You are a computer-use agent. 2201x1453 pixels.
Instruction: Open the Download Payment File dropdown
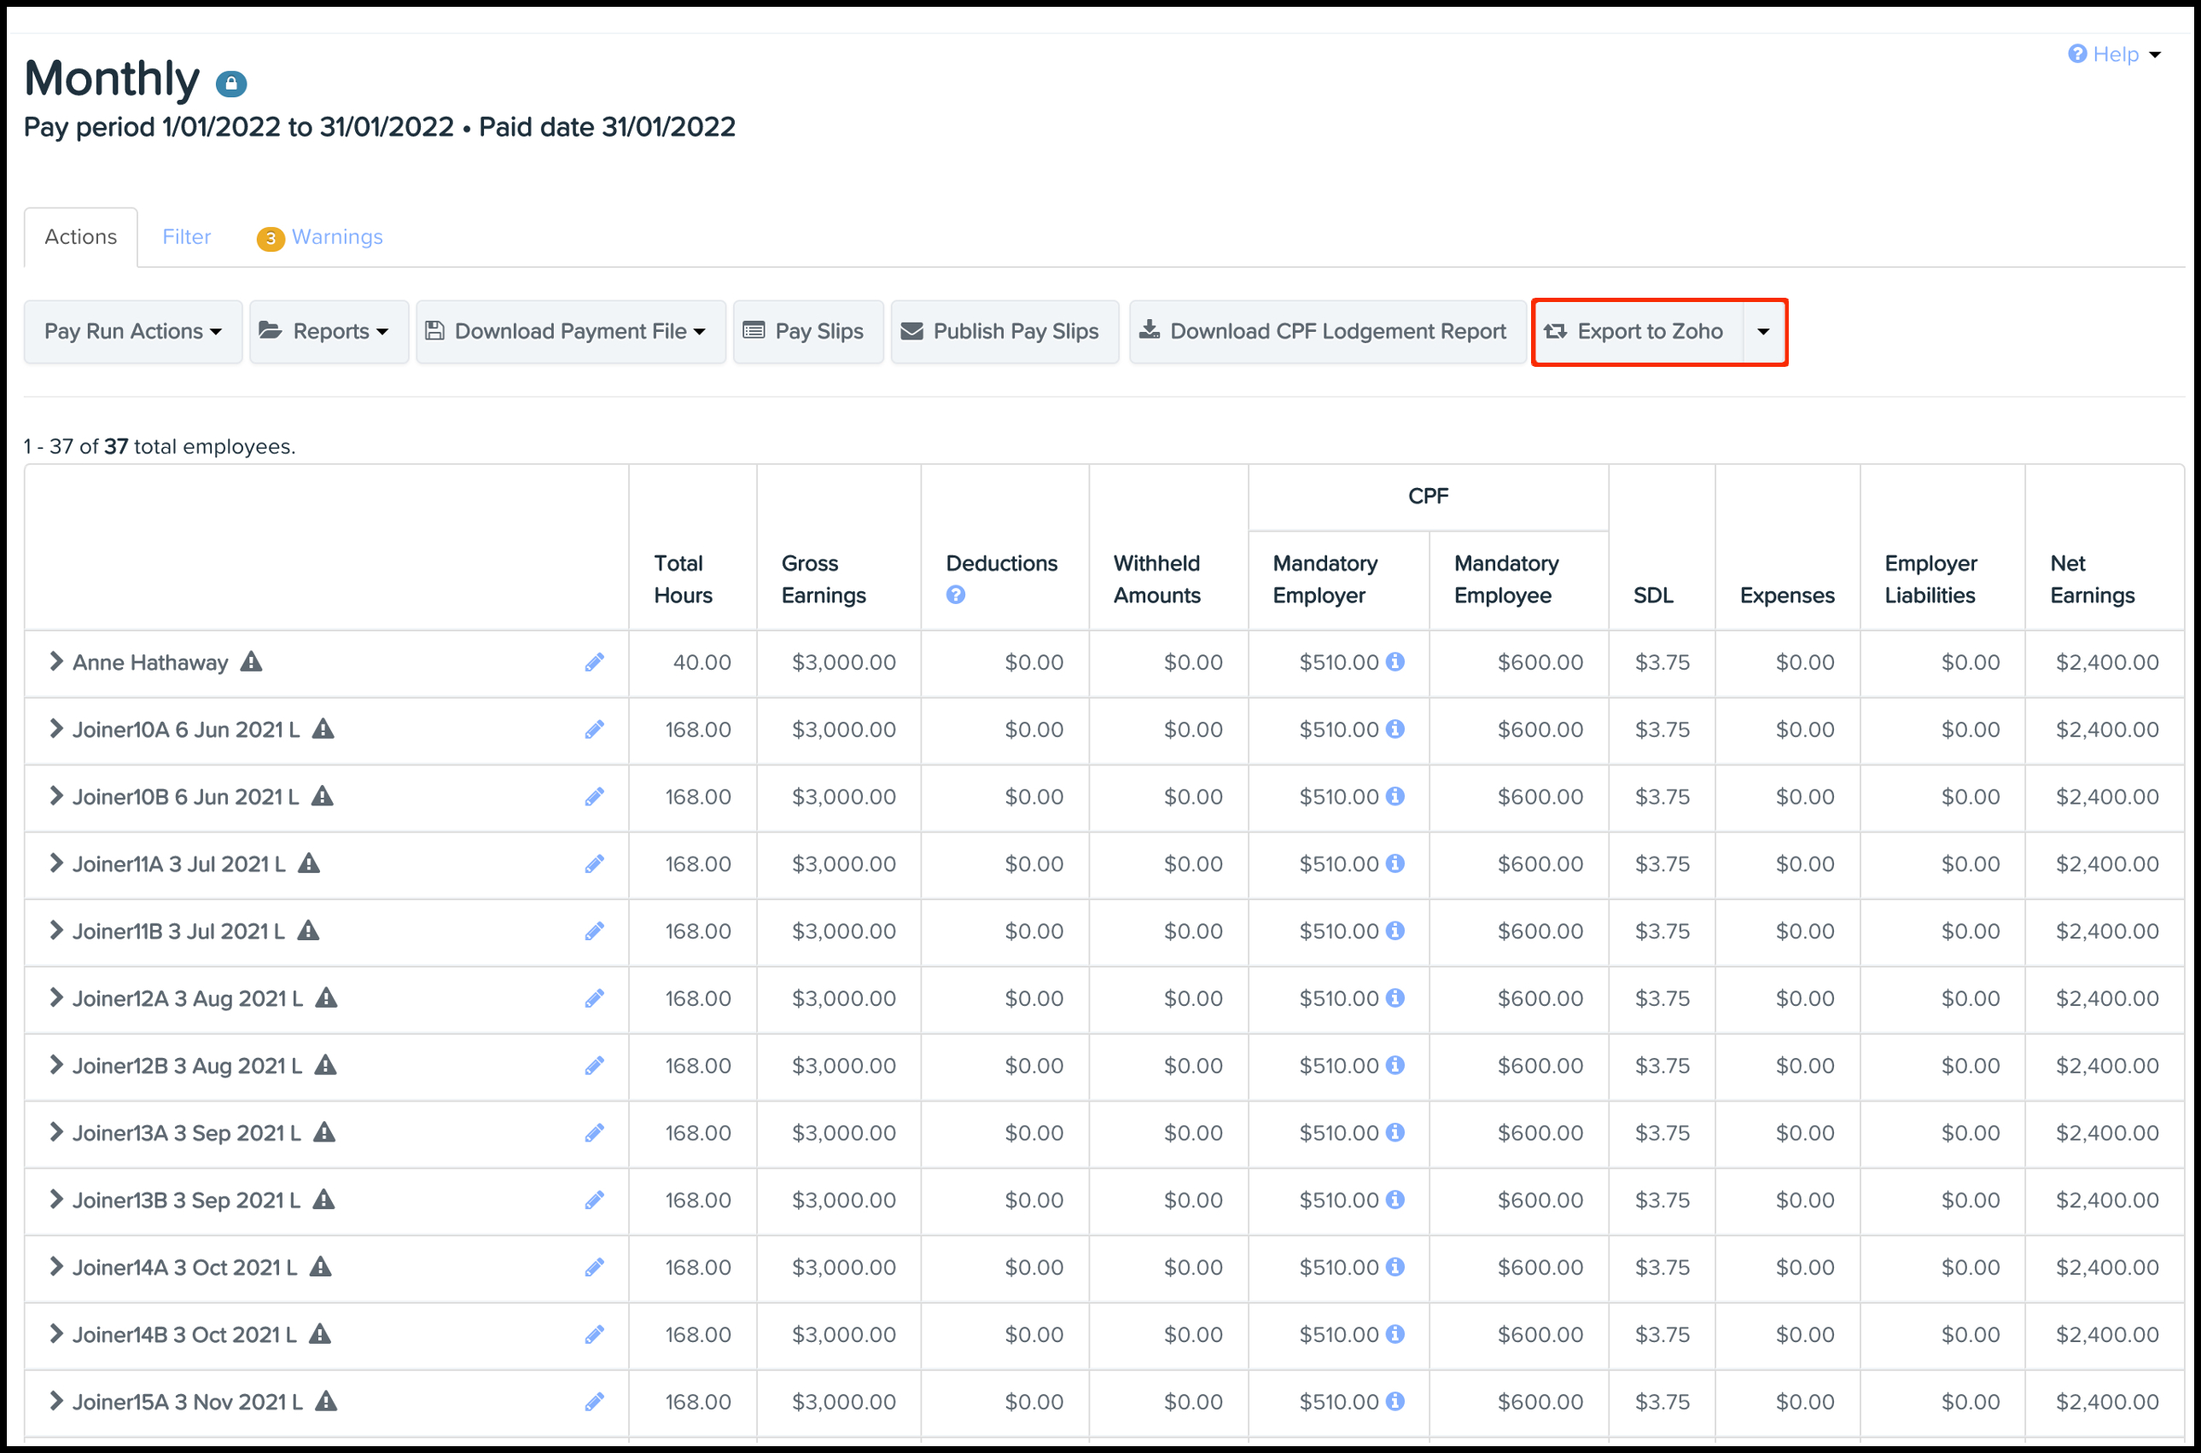point(571,332)
